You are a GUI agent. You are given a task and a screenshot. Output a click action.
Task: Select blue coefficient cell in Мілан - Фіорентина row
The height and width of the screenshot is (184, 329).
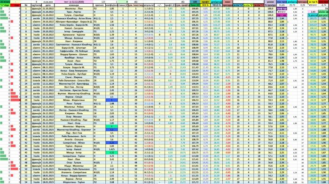pyautogui.click(x=111, y=100)
